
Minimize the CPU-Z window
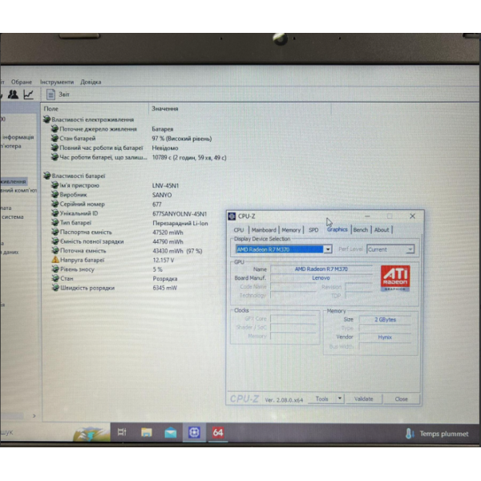point(367,216)
